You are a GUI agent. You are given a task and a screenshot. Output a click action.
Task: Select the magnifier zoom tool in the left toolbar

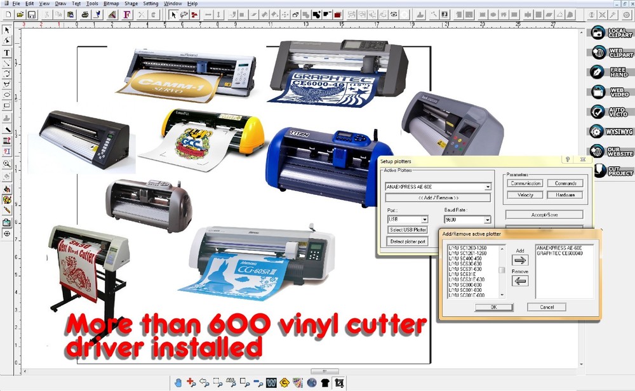7,164
